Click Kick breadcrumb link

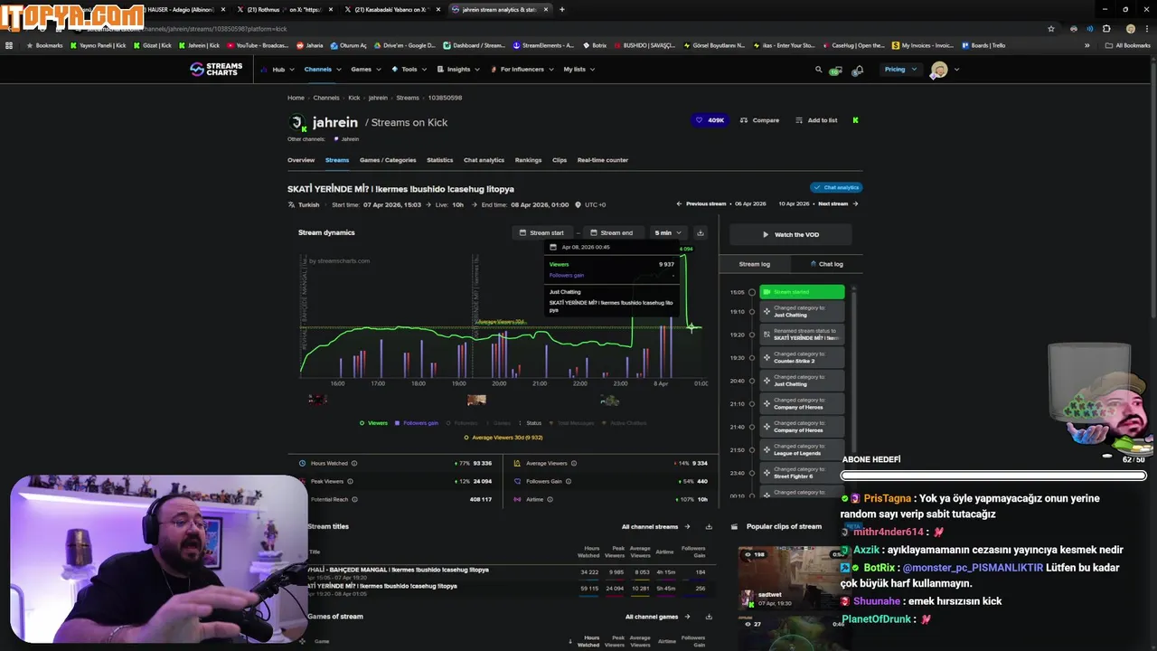354,98
